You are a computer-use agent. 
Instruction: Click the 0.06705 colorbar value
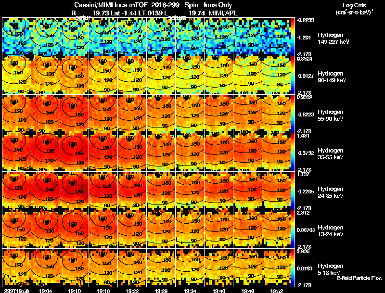click(x=306, y=230)
